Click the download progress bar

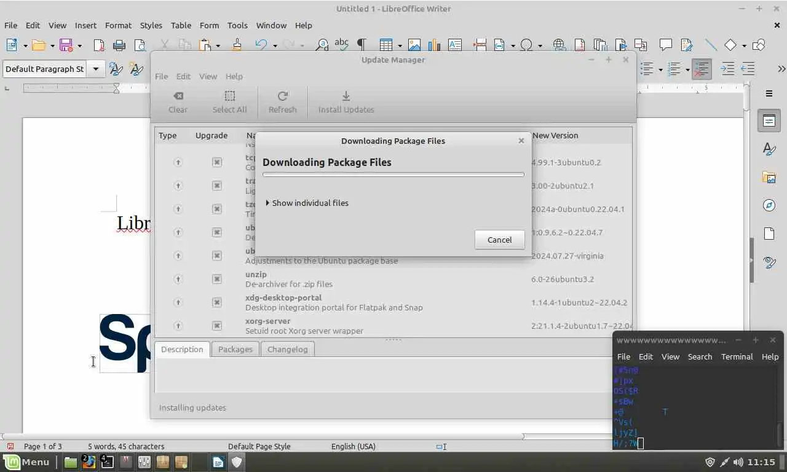393,175
